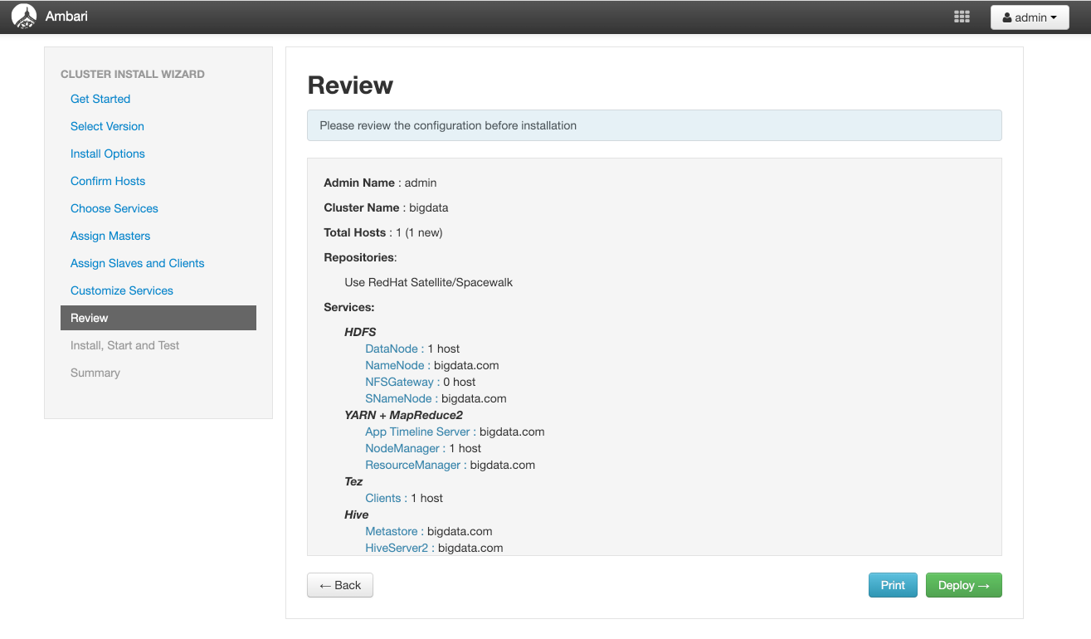Screen dimensions: 1091x639
Task: Click the Ambari logo icon
Action: click(x=22, y=16)
